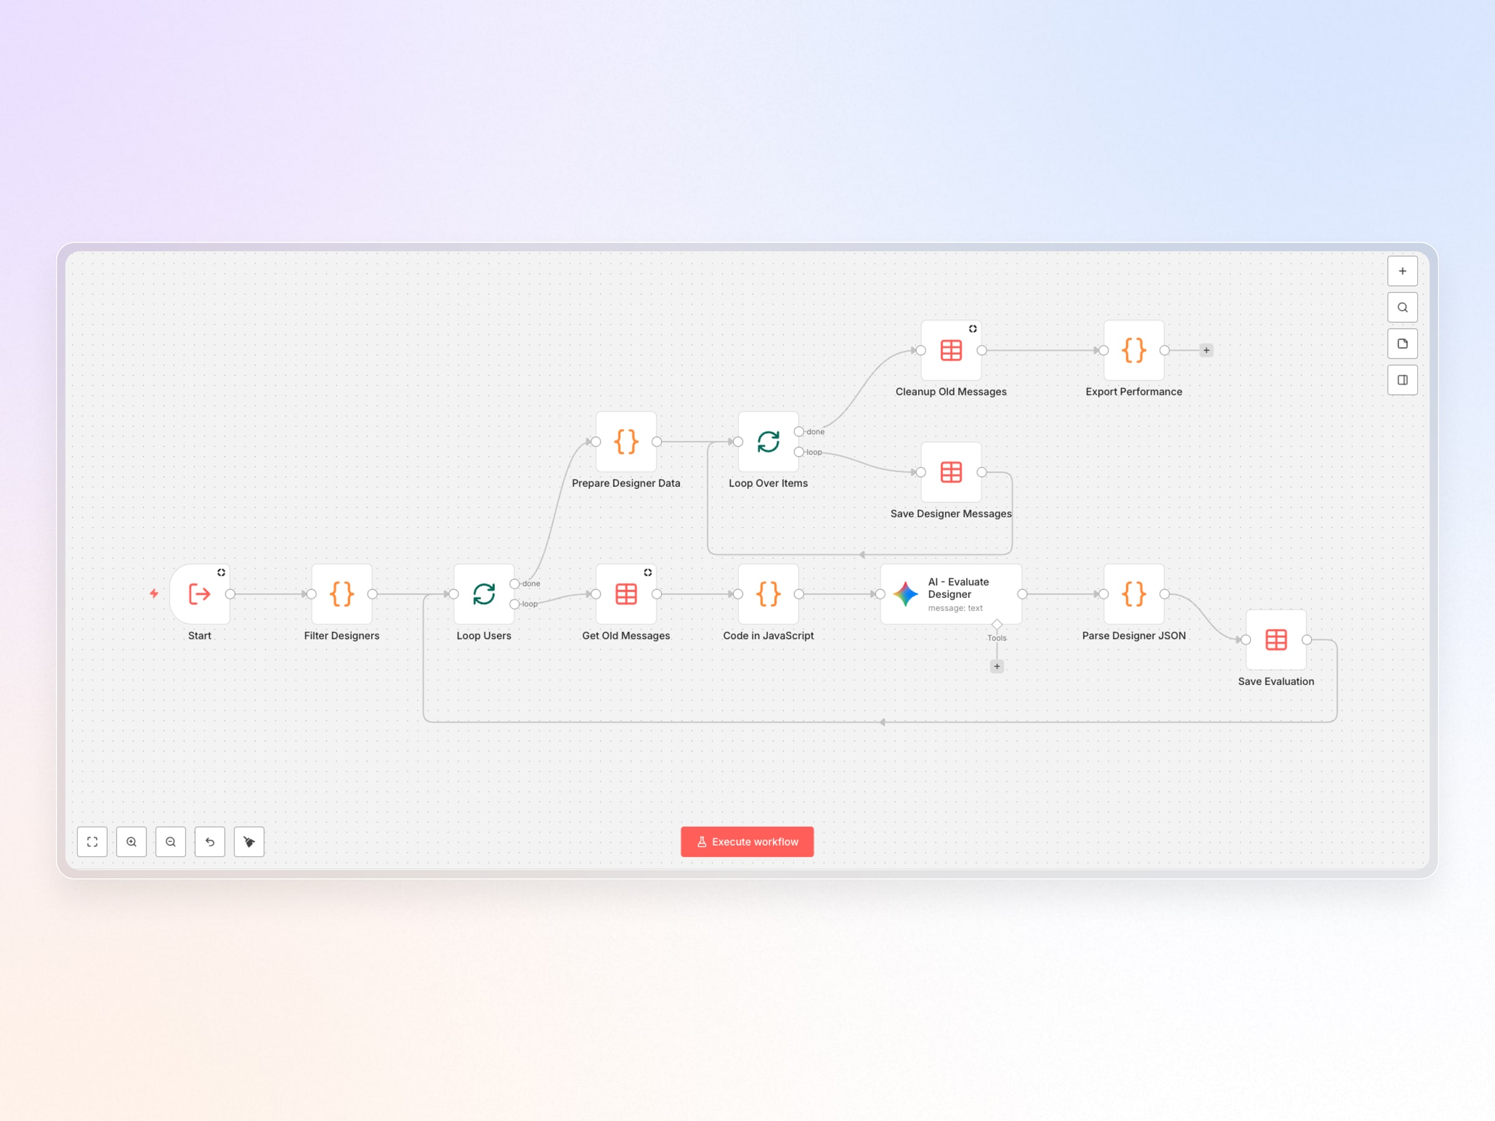Open the Cleanup Old Messages node
Viewport: 1495px width, 1121px height.
950,350
